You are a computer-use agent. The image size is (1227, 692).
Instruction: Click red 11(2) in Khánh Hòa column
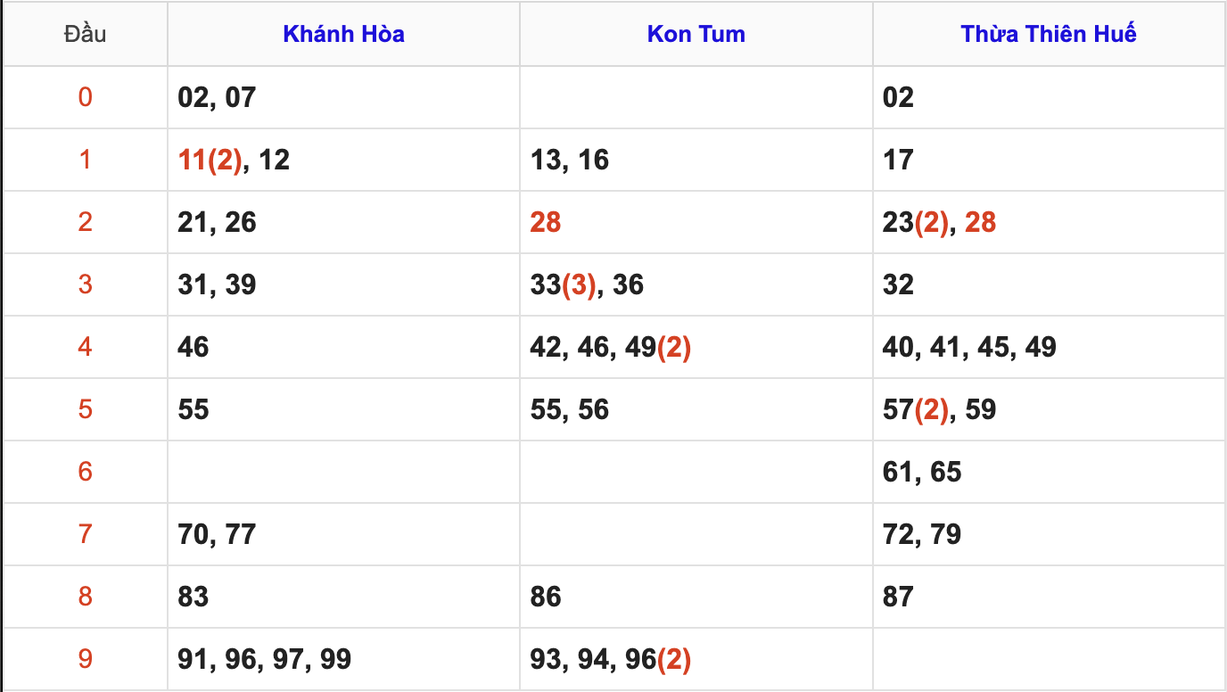210,160
